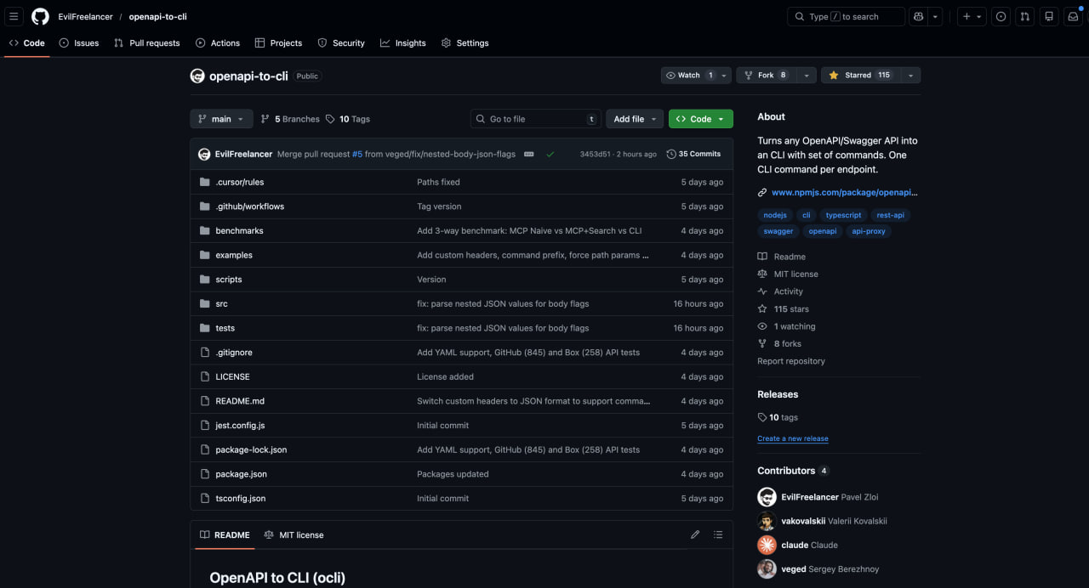Image resolution: width=1089 pixels, height=588 pixels.
Task: Switch to the Security tab
Action: (x=341, y=42)
